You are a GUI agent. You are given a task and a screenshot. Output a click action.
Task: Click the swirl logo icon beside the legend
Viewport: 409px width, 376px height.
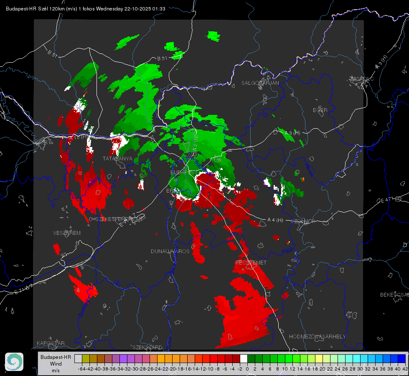(14, 362)
